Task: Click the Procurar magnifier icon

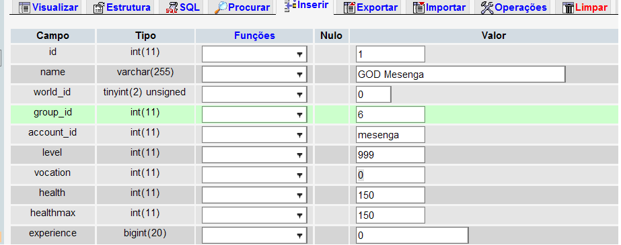Action: 221,7
